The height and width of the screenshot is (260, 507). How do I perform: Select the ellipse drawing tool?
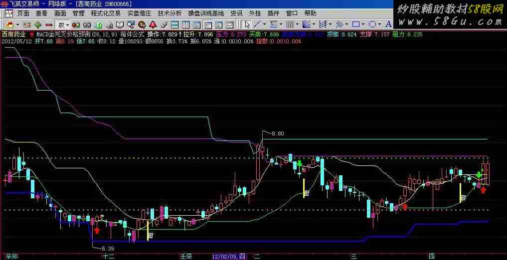point(372,24)
